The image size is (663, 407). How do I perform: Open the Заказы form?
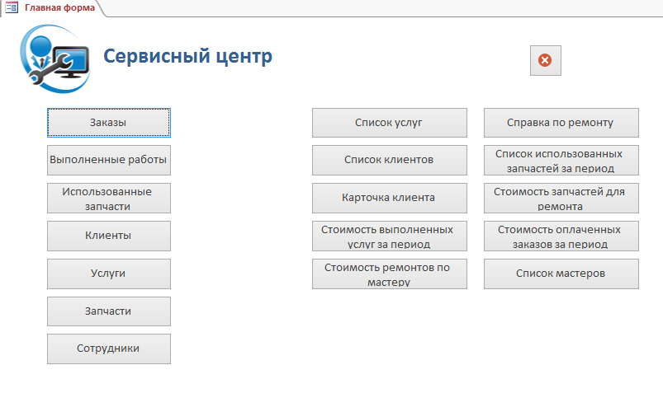point(109,123)
